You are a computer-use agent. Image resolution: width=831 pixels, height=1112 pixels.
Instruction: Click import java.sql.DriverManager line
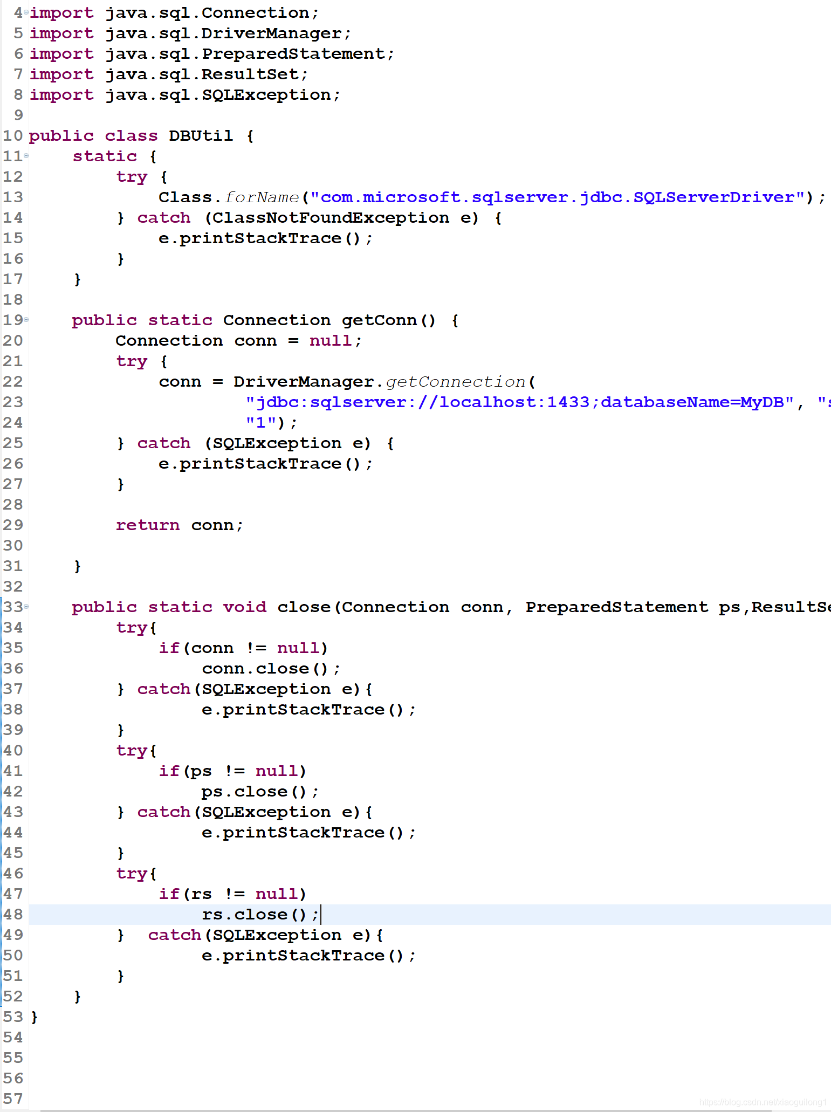click(190, 33)
